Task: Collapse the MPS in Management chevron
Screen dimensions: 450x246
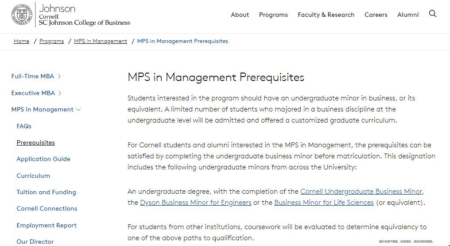Action: pos(78,110)
